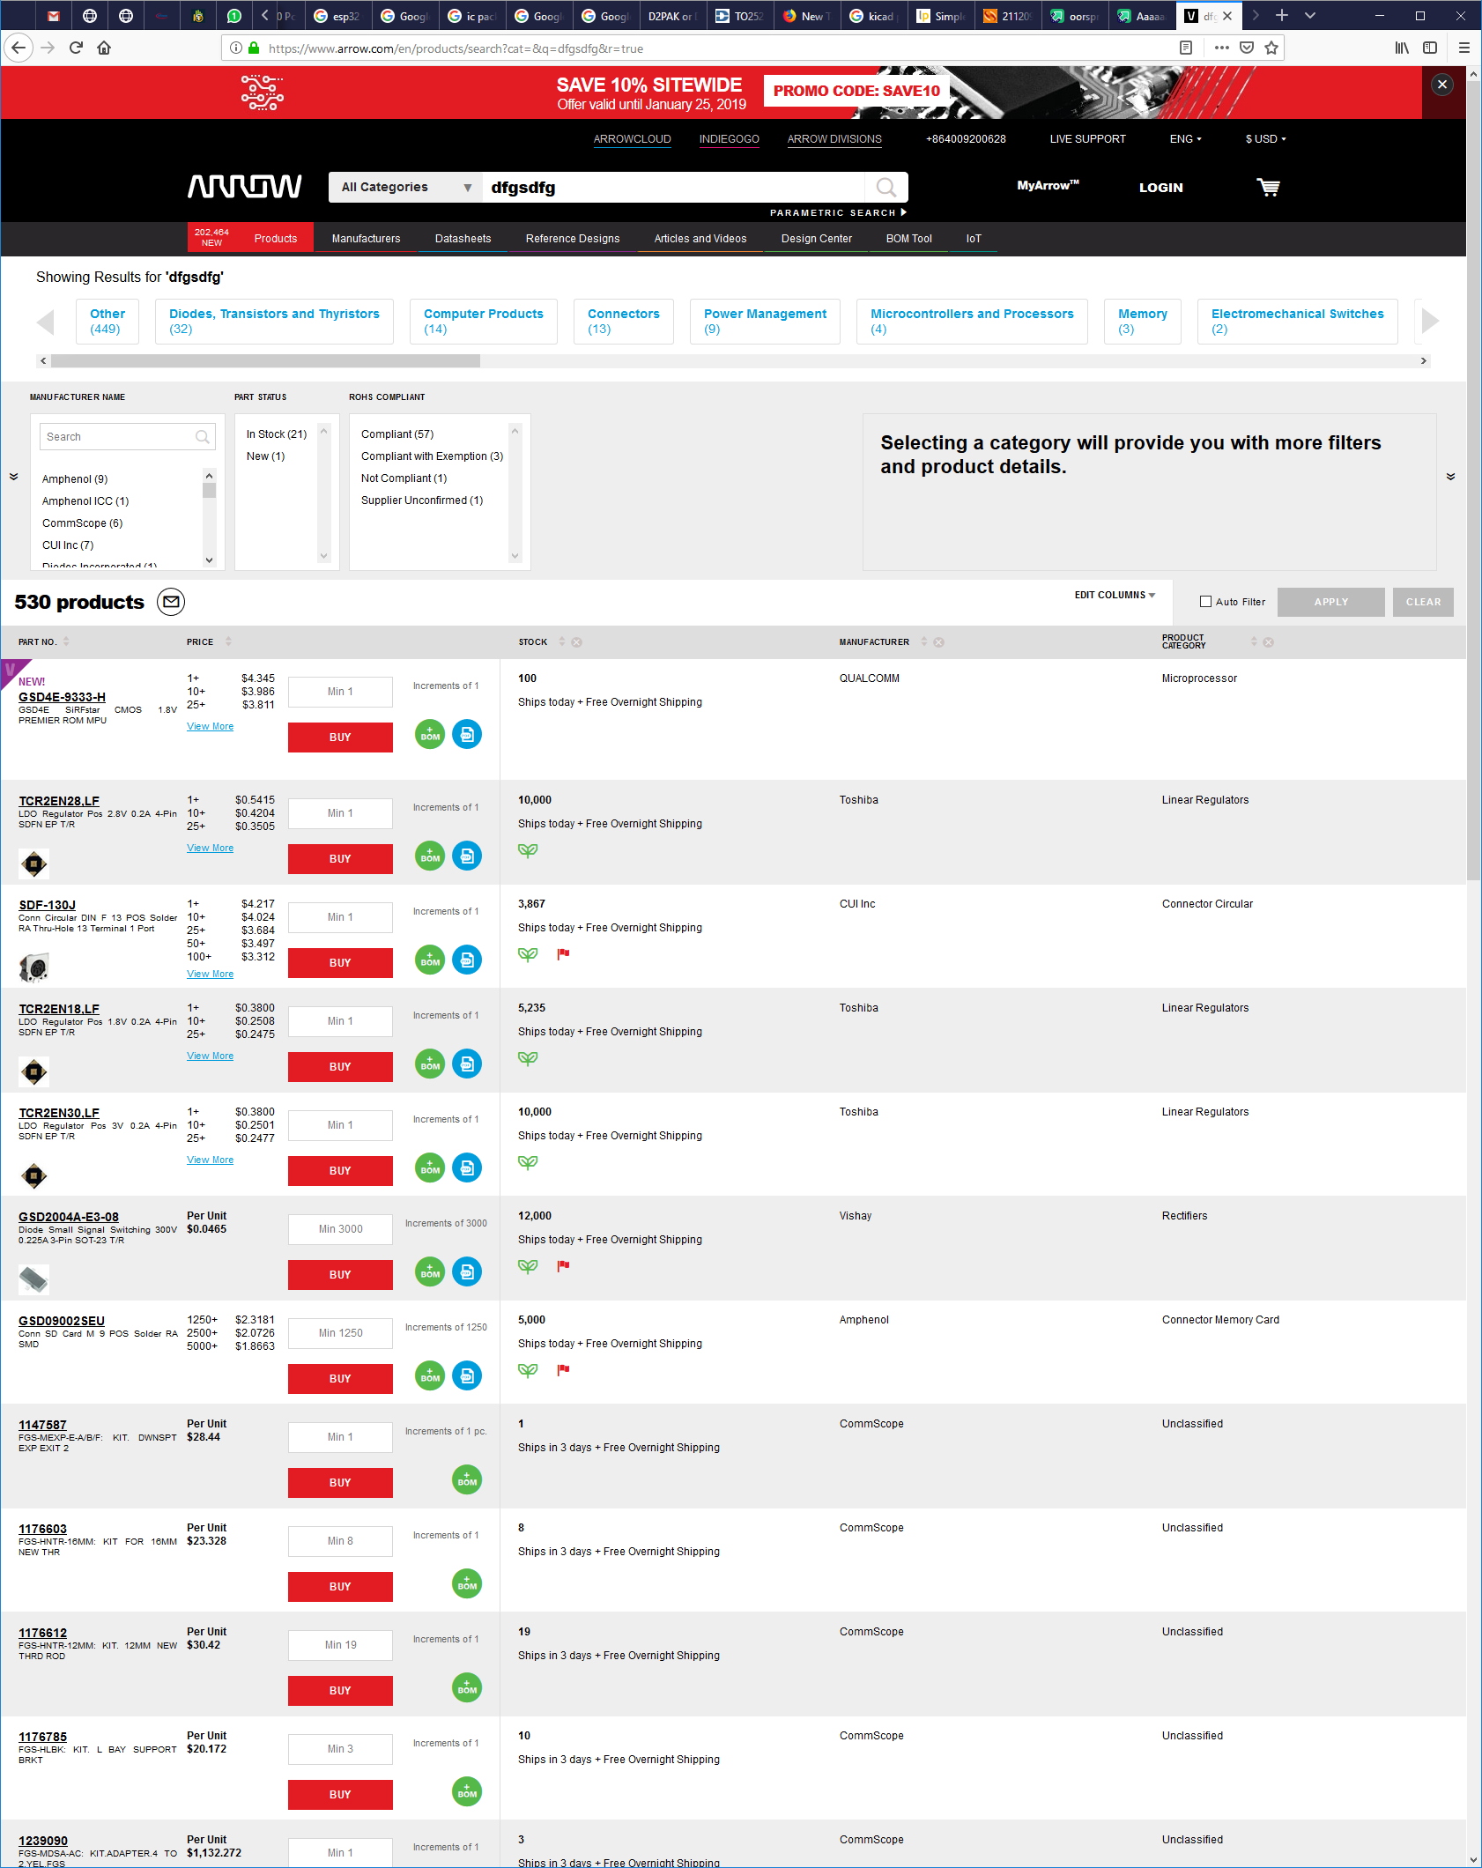
Task: Open new browser tab with plus
Action: 1282,15
